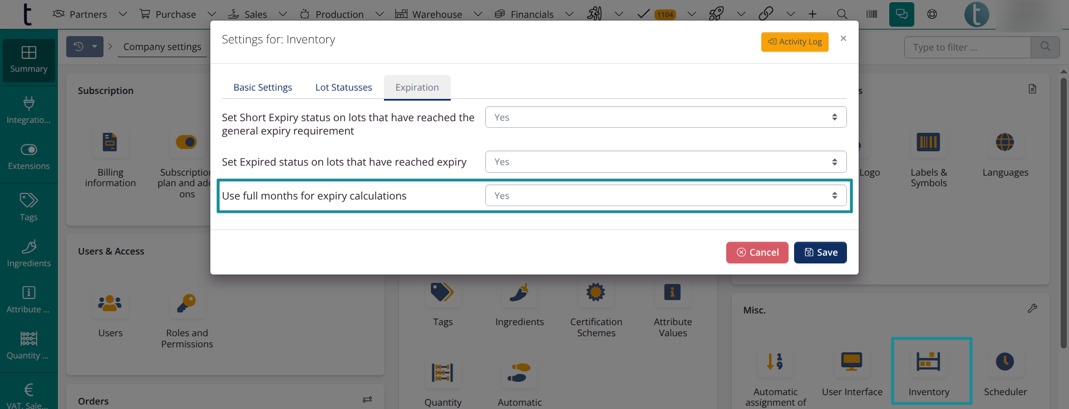Open Ingredients in the left sidebar
The height and width of the screenshot is (409, 1069).
[28, 253]
